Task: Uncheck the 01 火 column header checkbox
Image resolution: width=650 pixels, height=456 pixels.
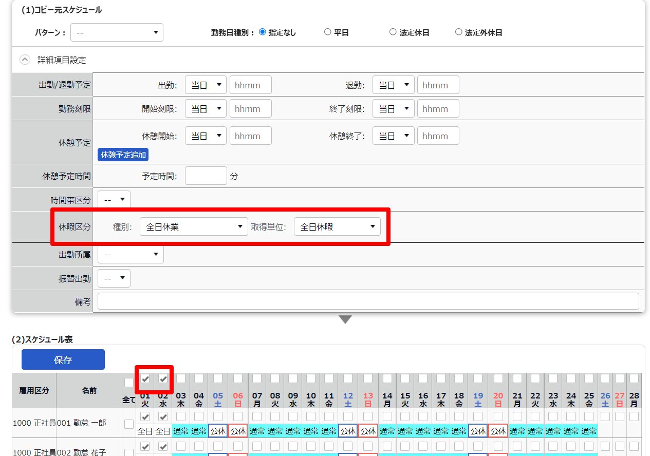Action: [145, 378]
